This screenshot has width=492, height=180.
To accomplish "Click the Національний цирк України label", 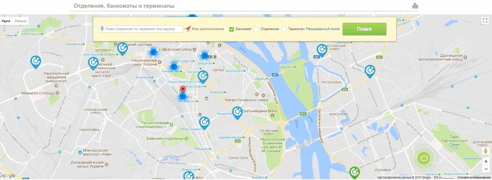I will click(x=144, y=62).
